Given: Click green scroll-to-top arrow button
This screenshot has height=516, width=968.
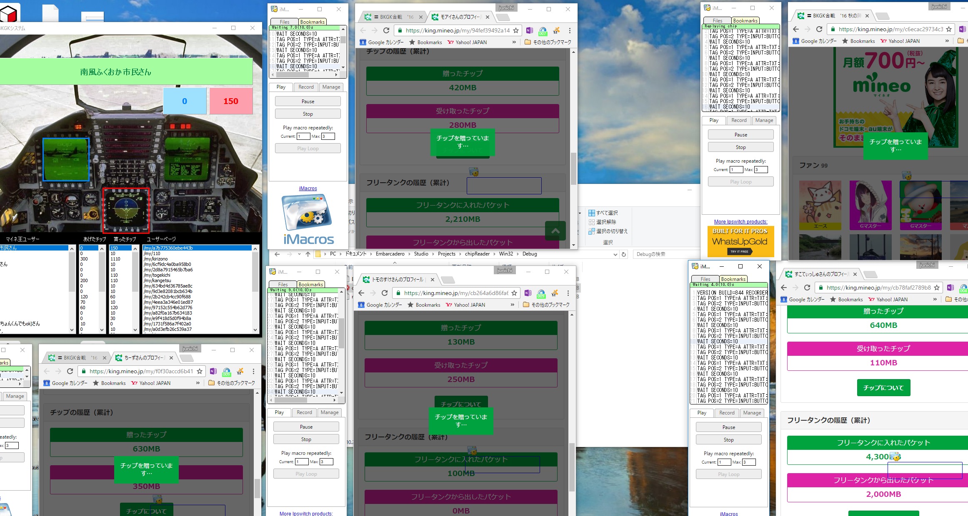Looking at the screenshot, I should (x=555, y=231).
